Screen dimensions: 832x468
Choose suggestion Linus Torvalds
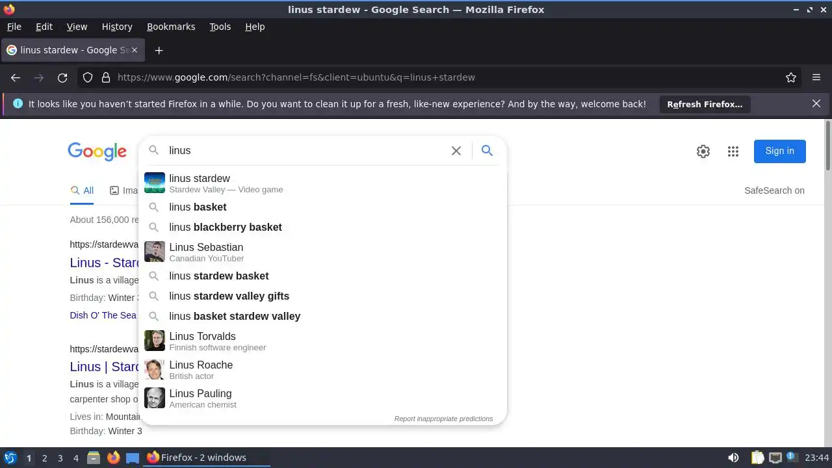coord(322,341)
